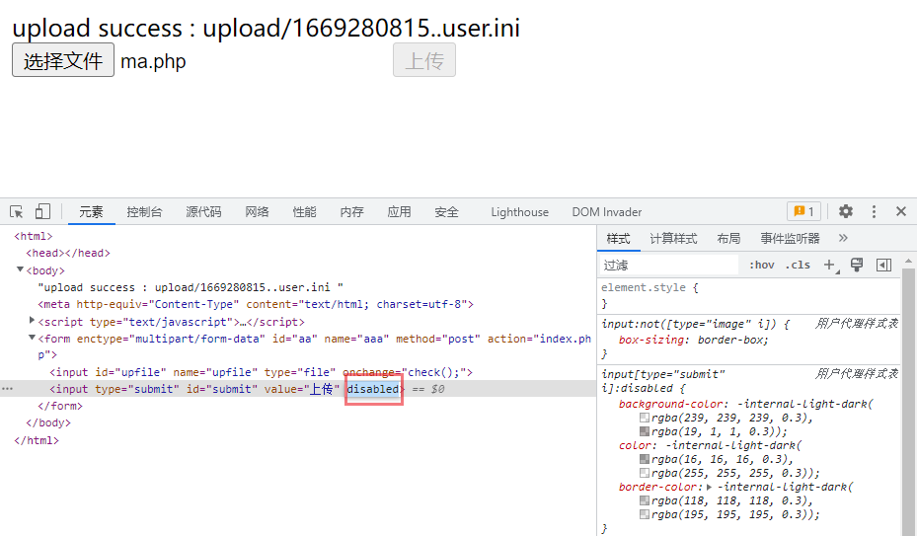Click the input[type="submit" i]:disabled selector
The height and width of the screenshot is (536, 917).
(x=663, y=381)
